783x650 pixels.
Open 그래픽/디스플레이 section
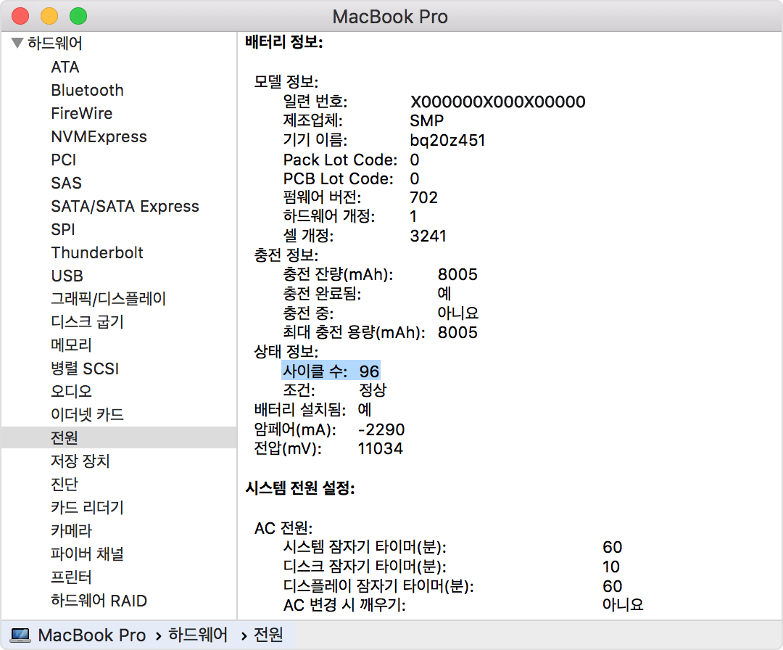108,299
